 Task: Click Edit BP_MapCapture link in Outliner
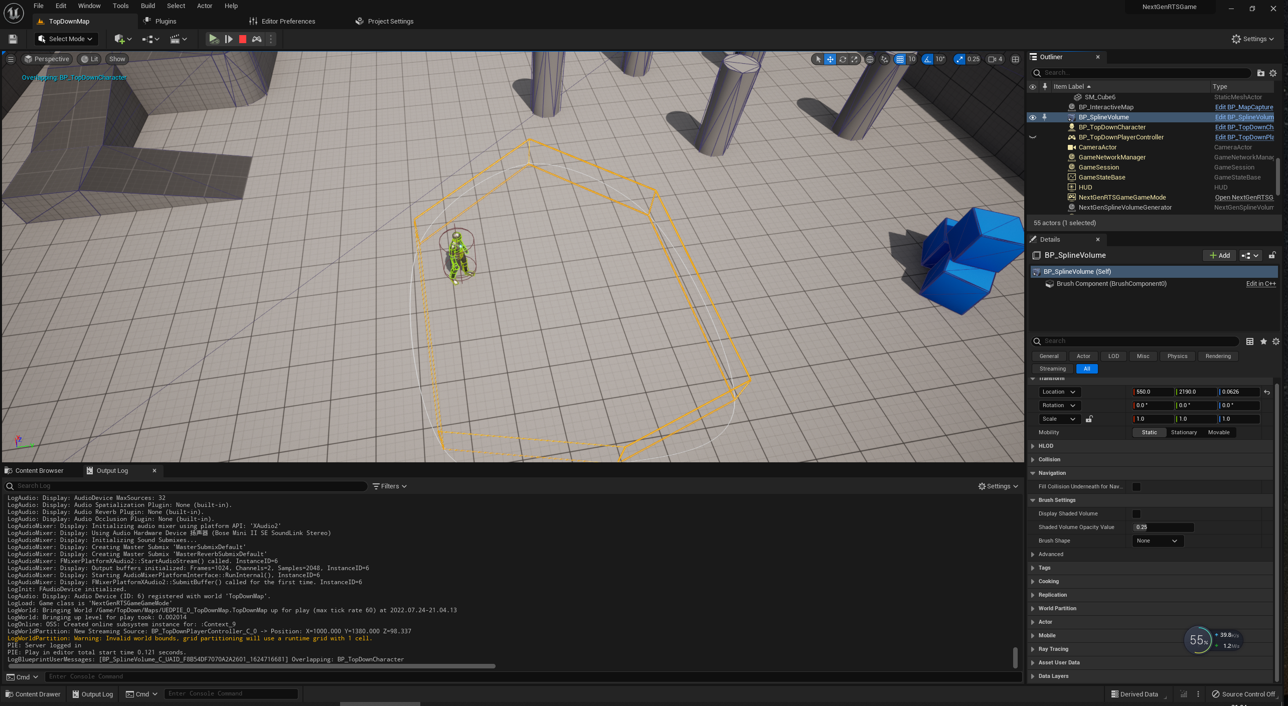coord(1243,107)
